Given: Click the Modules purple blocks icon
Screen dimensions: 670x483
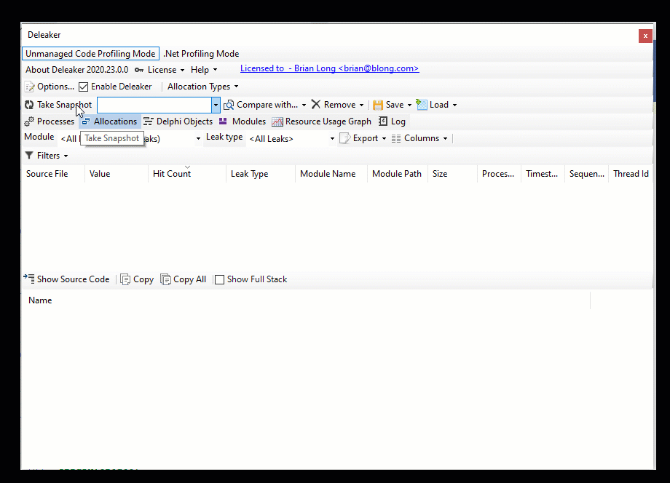Looking at the screenshot, I should pyautogui.click(x=223, y=121).
